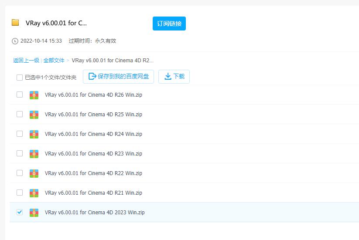The image size is (359, 240).
Task: Click zip archive icon for R26 Win.zip
Action: [34, 95]
